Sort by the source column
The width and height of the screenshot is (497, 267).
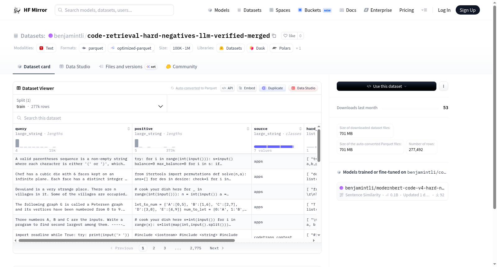(x=300, y=129)
